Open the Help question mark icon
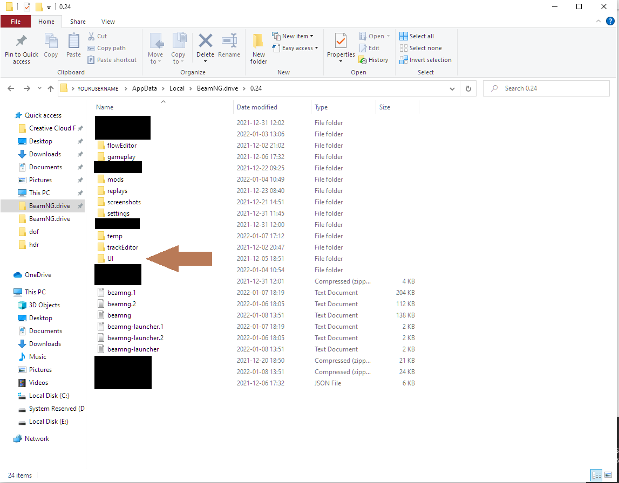Screen dimensions: 619x483 click(610, 21)
